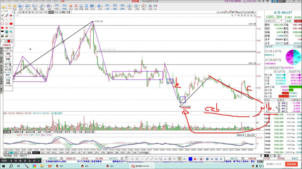This screenshot has width=302, height=169.
Task: Switch chart to 5分 period
Action: coord(41,12)
